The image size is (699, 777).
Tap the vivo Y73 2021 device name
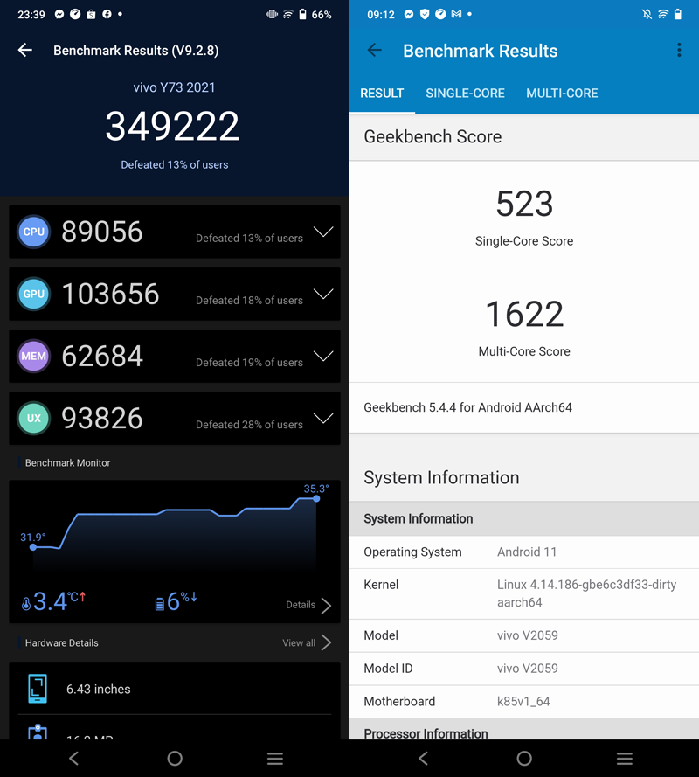(175, 87)
